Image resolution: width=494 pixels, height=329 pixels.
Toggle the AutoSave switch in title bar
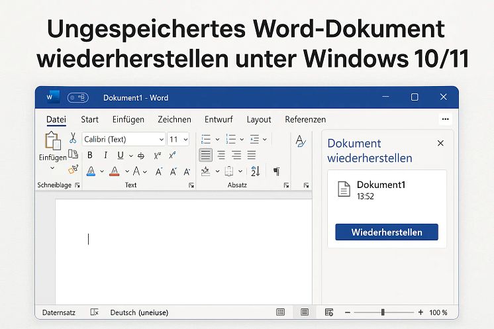point(78,97)
